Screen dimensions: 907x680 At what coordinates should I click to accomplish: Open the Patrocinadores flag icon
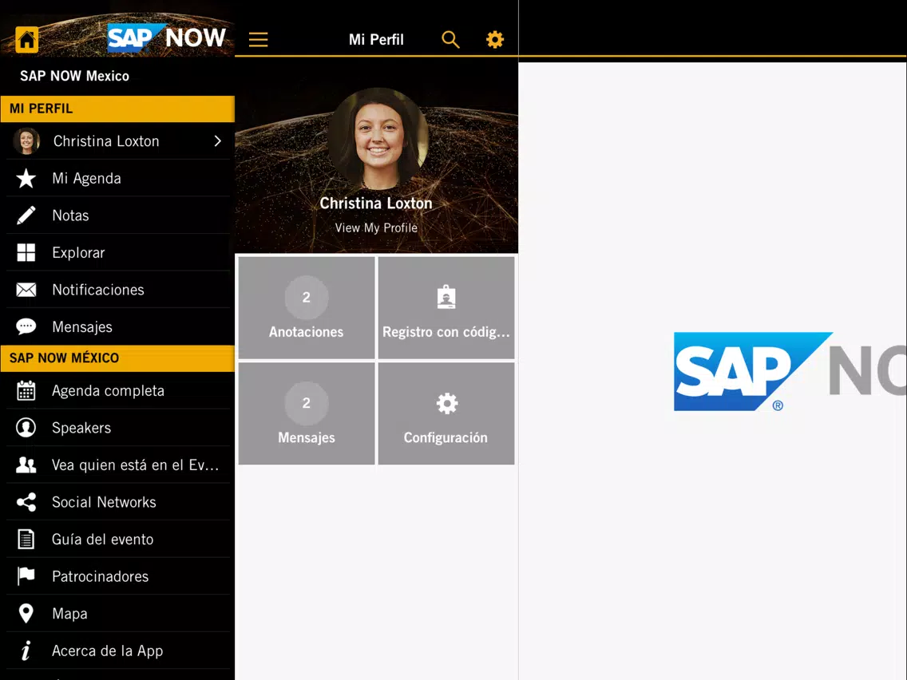[26, 576]
